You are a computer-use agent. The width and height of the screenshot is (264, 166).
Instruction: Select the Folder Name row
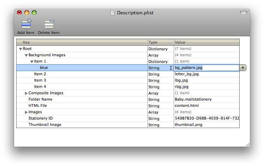(40, 100)
